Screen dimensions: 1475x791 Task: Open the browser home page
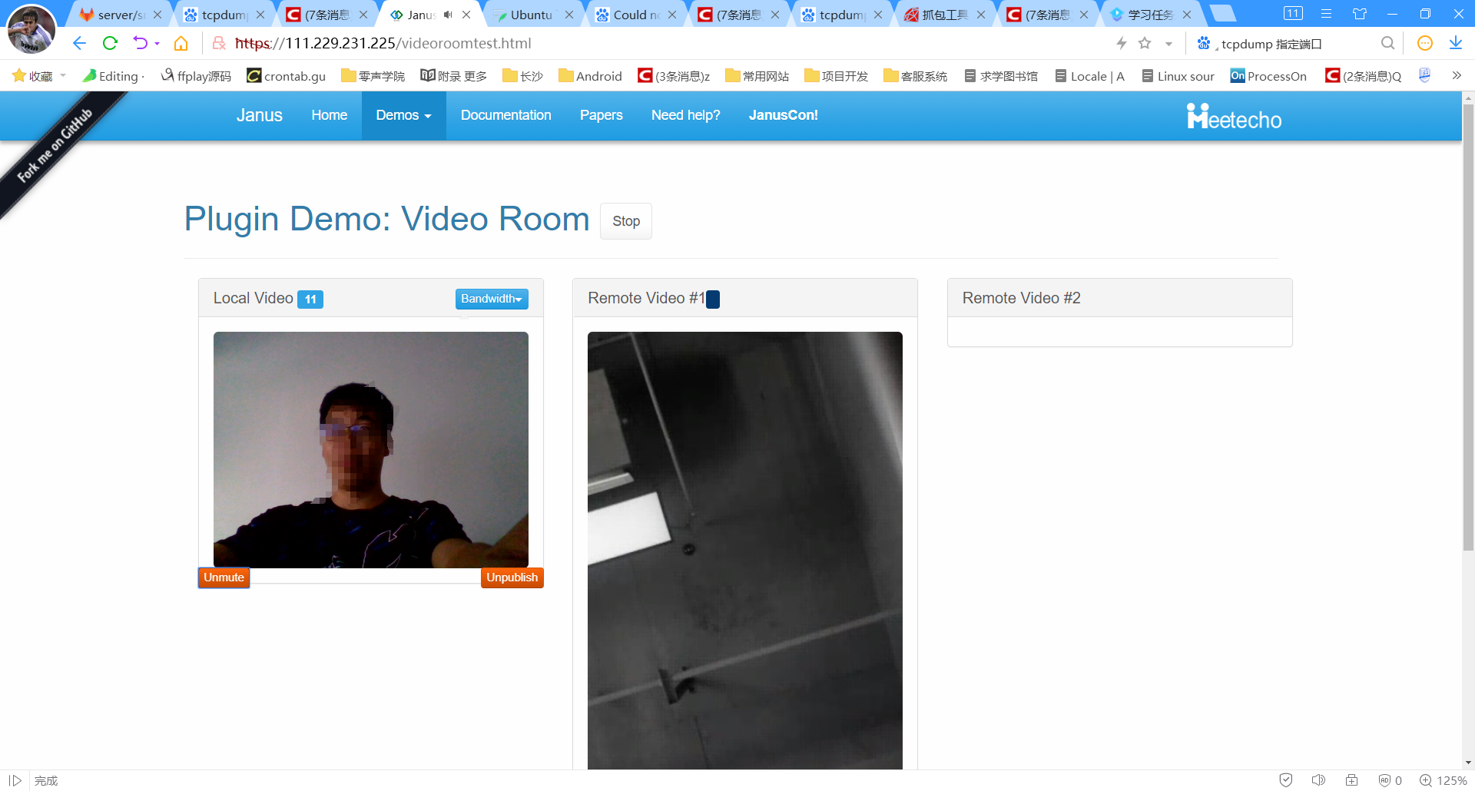(181, 44)
